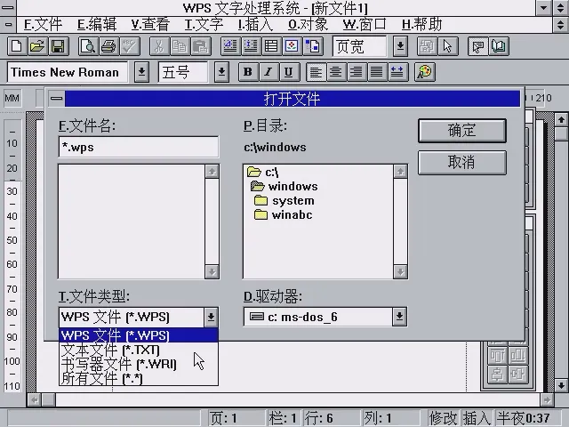
Task: Expand the 驱动器 drive dropdown
Action: (399, 317)
